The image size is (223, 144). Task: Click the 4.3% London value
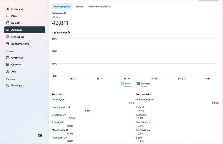click(x=132, y=103)
